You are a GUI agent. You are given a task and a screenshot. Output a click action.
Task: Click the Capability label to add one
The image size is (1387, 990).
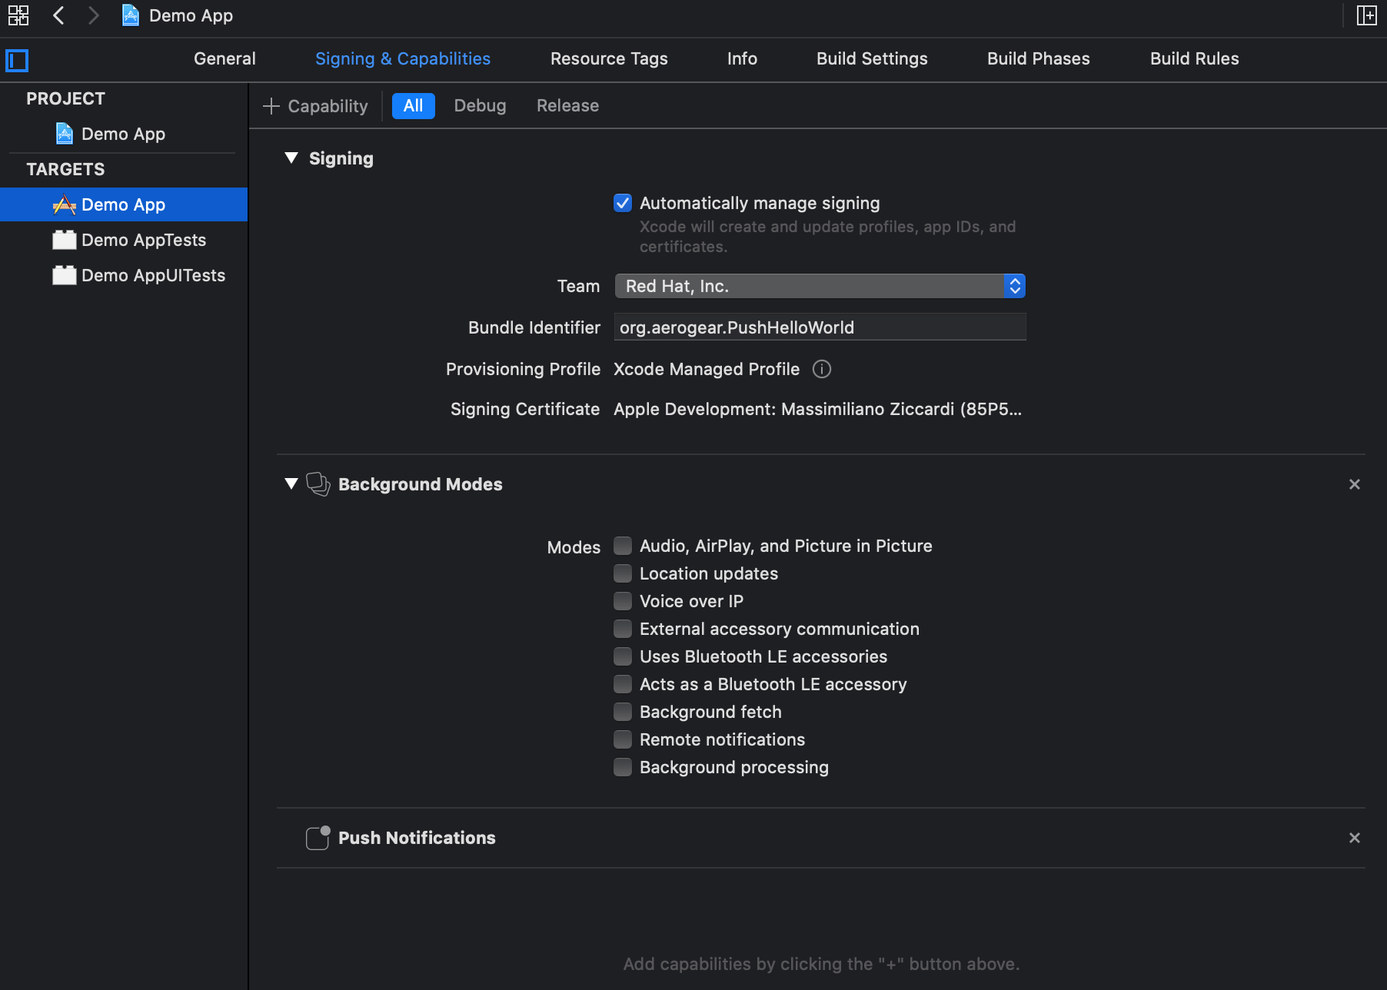(328, 106)
